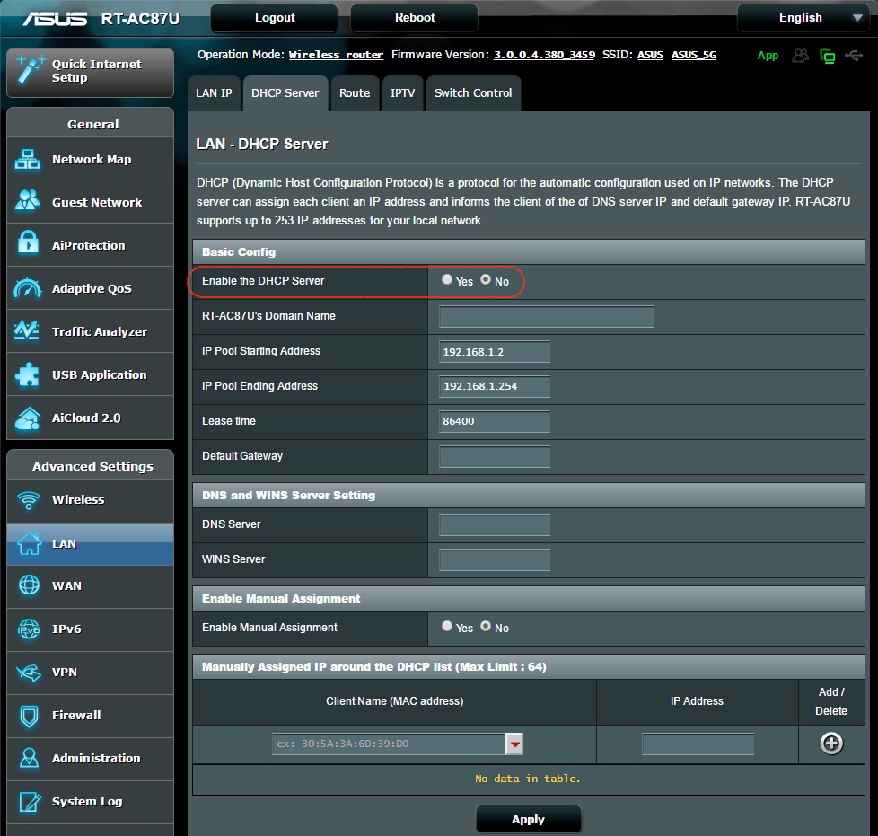Open the Firewall menu label
The image size is (878, 836).
coord(76,715)
